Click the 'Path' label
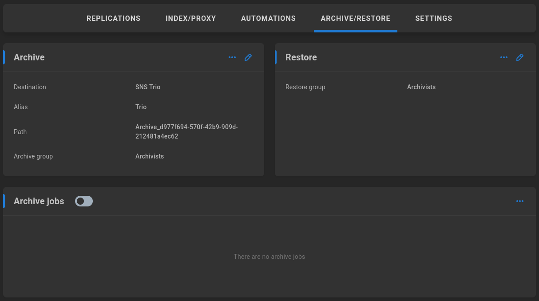539x301 pixels. pyautogui.click(x=20, y=132)
